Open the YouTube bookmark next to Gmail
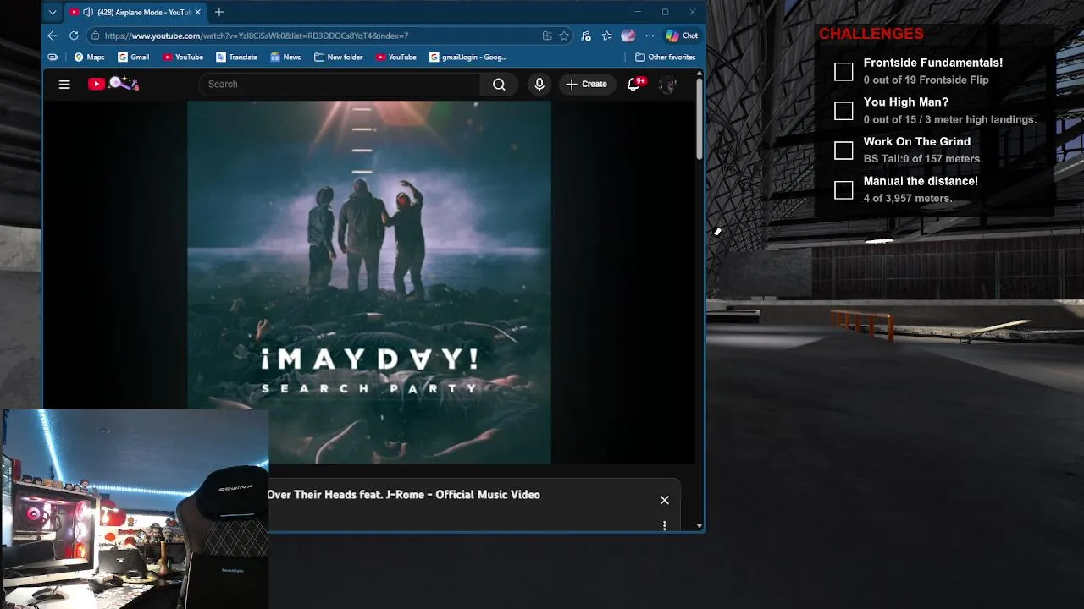Viewport: 1084px width, 609px height. click(x=183, y=57)
